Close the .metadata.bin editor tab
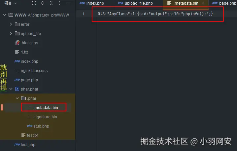 [x=203, y=3]
